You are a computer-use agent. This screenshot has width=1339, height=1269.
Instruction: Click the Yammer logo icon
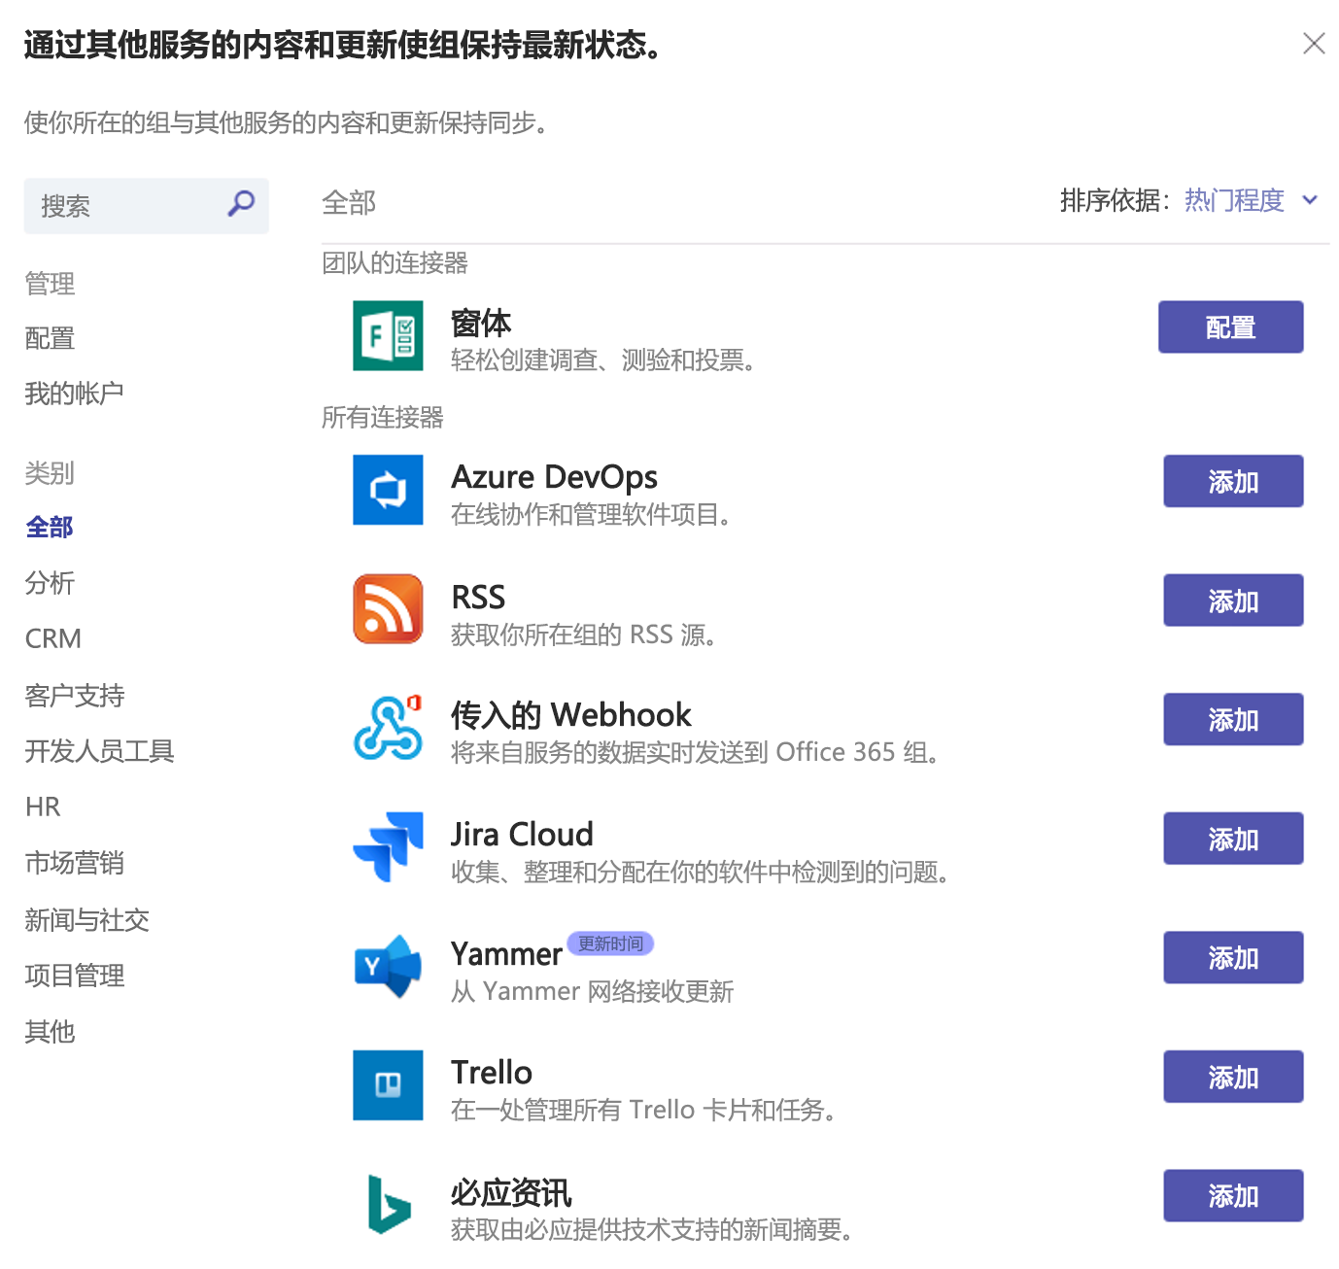[x=388, y=967]
